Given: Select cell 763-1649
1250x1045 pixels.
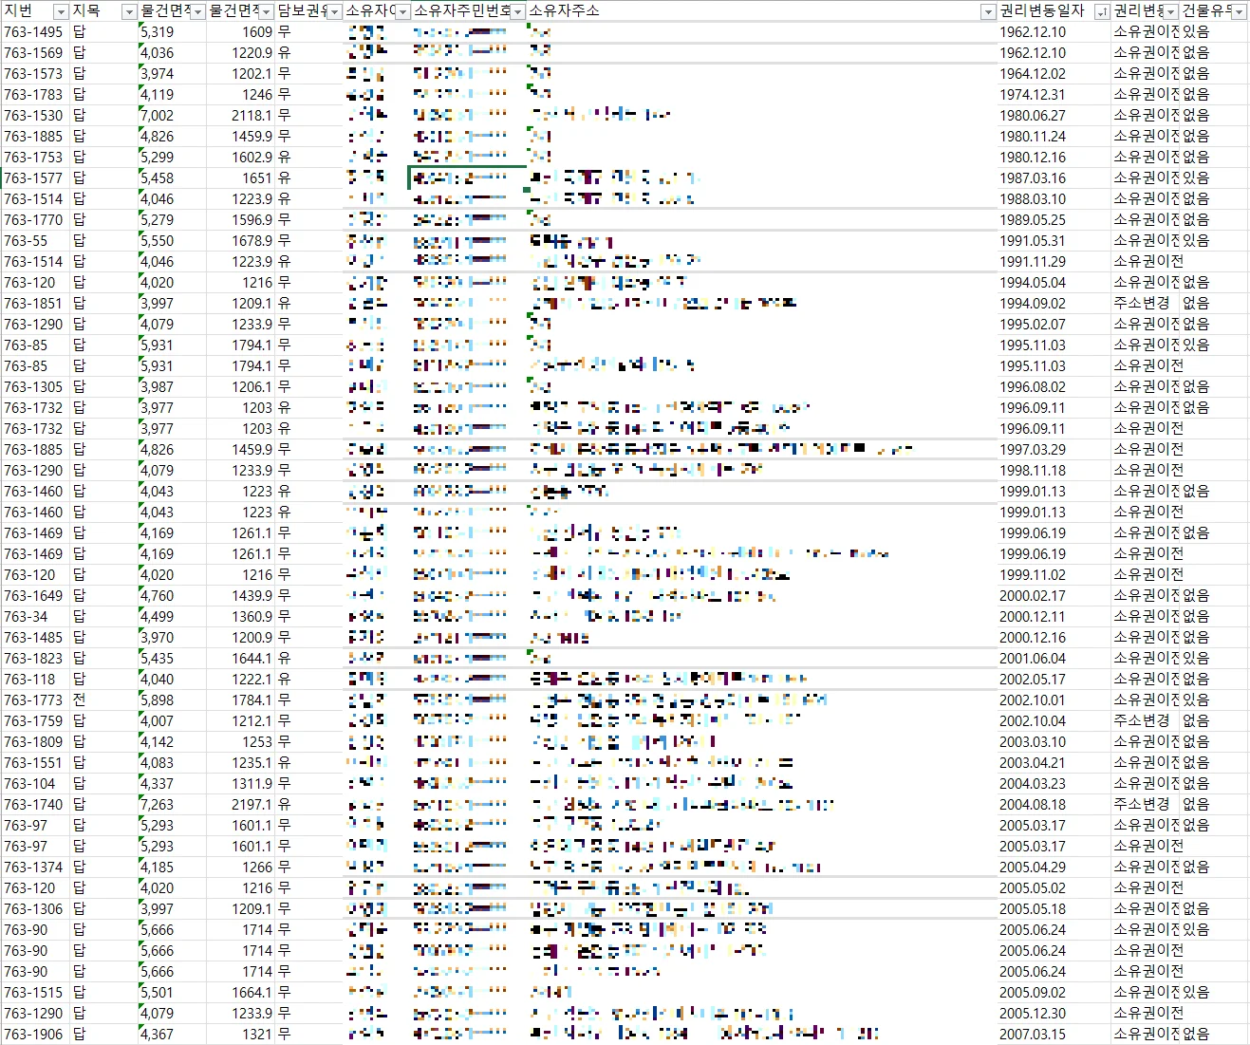Looking at the screenshot, I should pyautogui.click(x=33, y=596).
